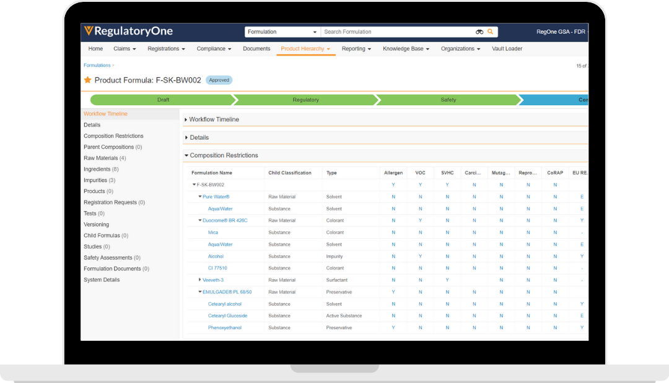
Task: Open the Phenoxyethanol substance link
Action: coord(224,328)
